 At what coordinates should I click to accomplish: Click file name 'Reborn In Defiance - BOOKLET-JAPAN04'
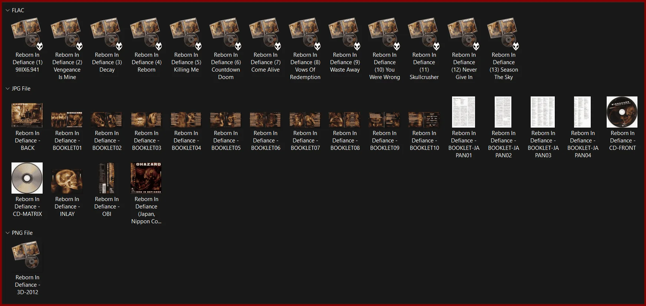[x=583, y=144]
